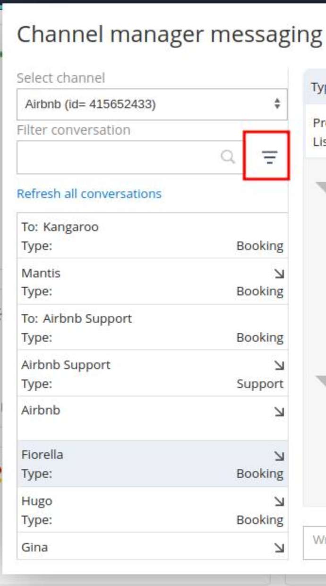Click the Airbnb channel dropdown arrows
This screenshot has width=326, height=586.
point(277,104)
